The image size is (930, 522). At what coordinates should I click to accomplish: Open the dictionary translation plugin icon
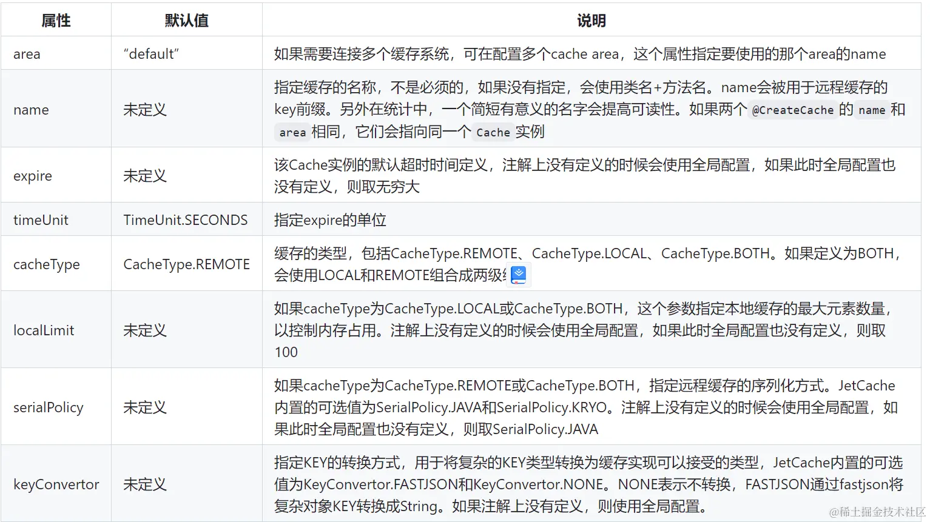(519, 274)
